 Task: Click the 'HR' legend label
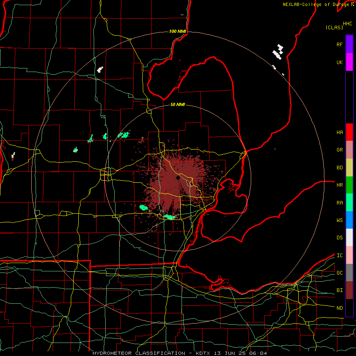coord(339,185)
